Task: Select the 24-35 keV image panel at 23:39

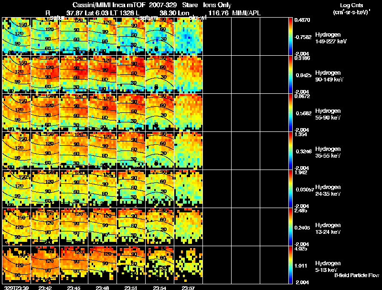Action: [x=17, y=189]
